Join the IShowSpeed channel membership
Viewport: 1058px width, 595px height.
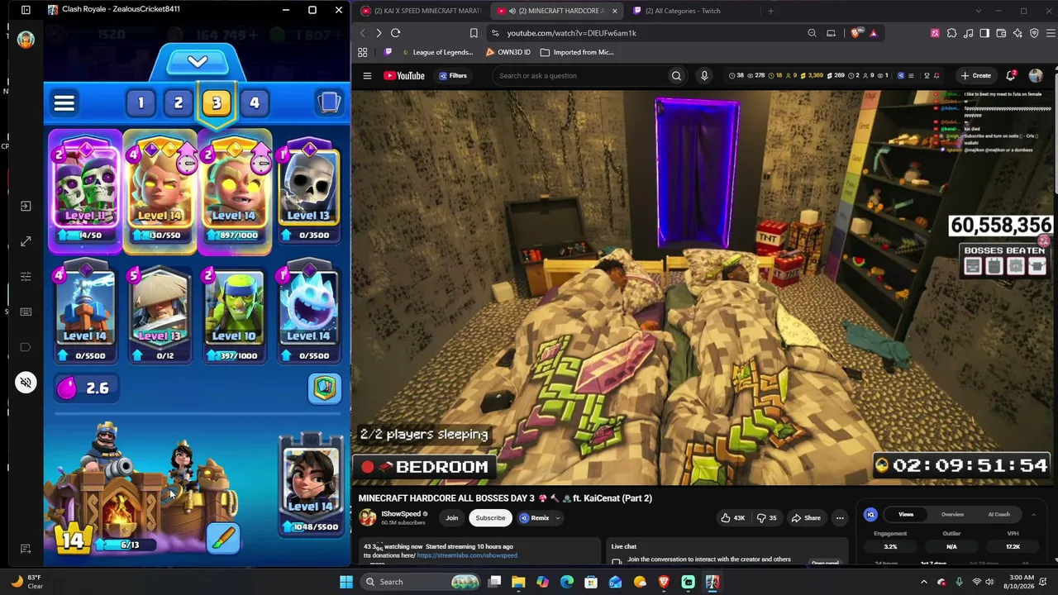452,518
